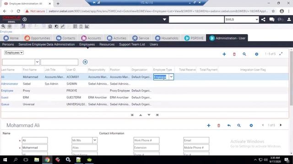Open the Mr/Ms title dropdown

pyautogui.click(x=95, y=140)
